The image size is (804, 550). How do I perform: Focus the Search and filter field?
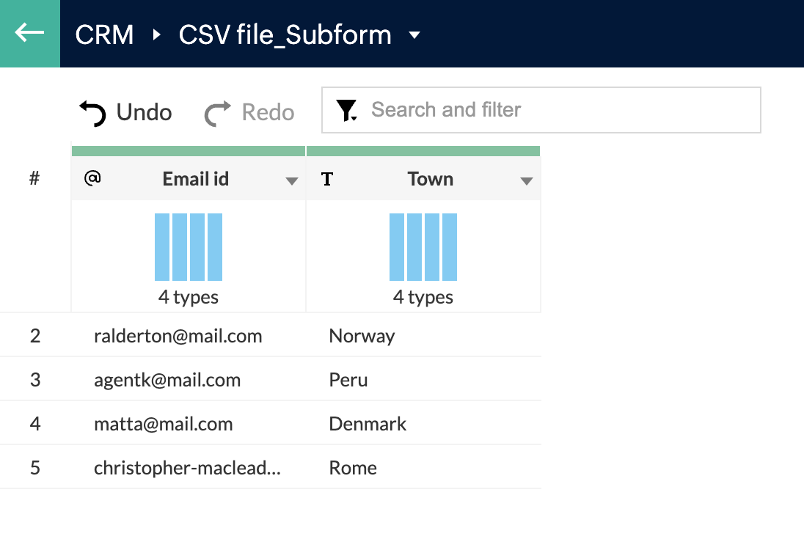541,110
